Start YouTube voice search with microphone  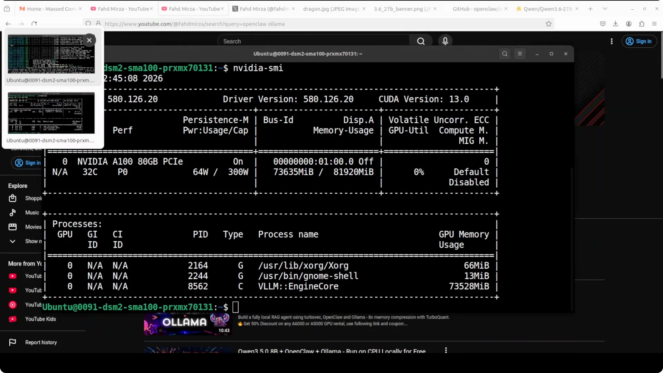[445, 41]
